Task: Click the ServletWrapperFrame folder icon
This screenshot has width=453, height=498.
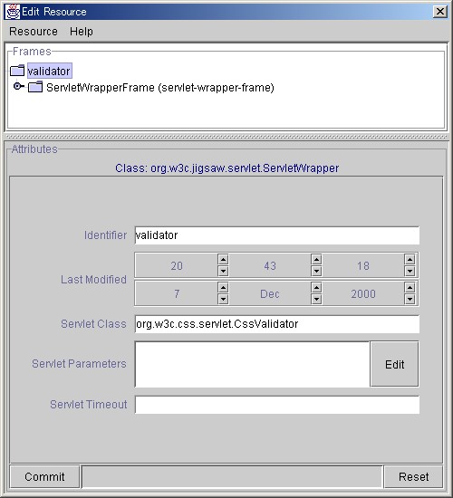Action: pyautogui.click(x=35, y=87)
